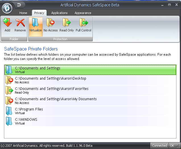Click the OK status bar indicator

pyautogui.click(x=172, y=146)
